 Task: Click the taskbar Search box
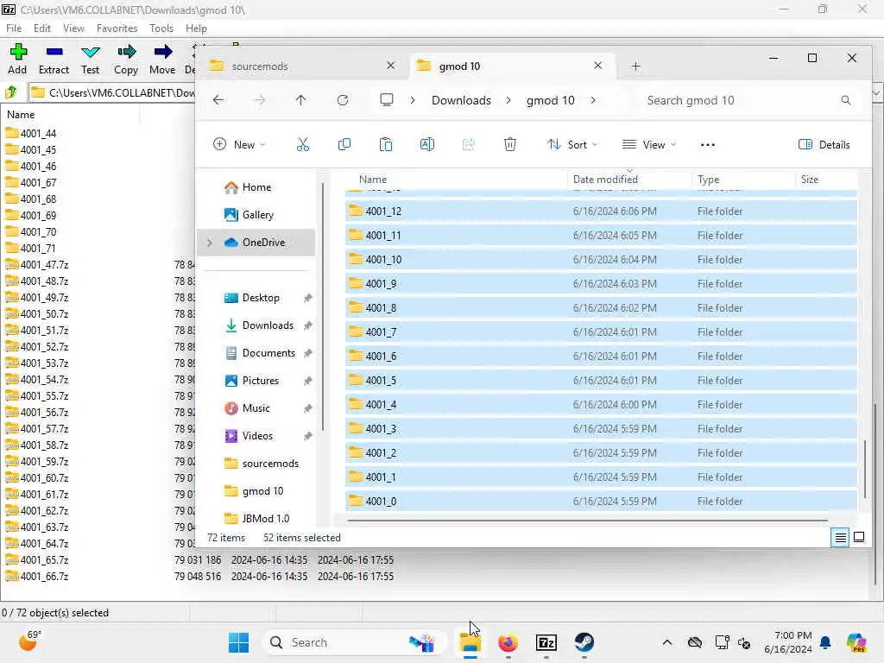pyautogui.click(x=354, y=642)
